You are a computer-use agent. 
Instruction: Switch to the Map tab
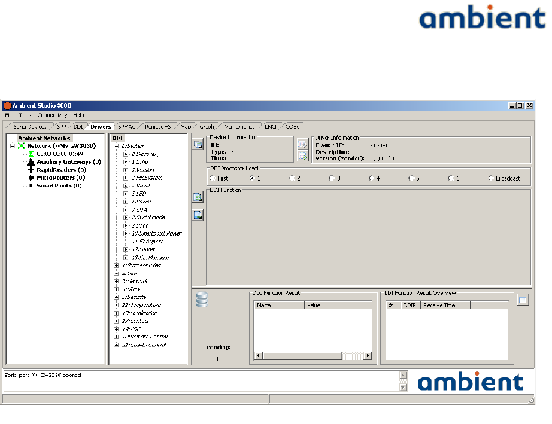point(186,127)
